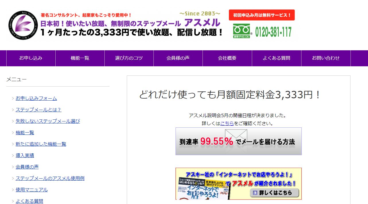Open 会員様の声 in the top navigation
368x204 pixels.
(178, 58)
